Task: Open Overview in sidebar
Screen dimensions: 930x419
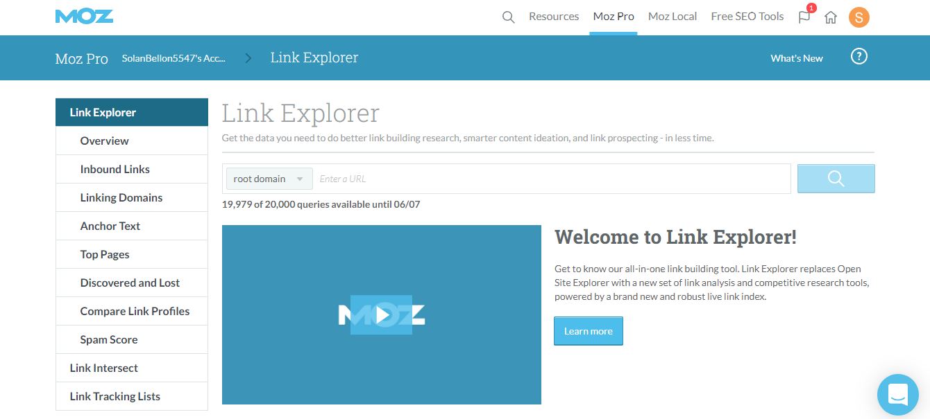Action: [132, 141]
